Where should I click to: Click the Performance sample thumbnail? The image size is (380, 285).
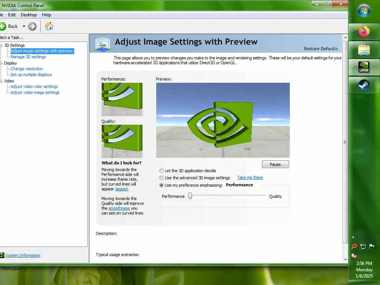pyautogui.click(x=122, y=99)
